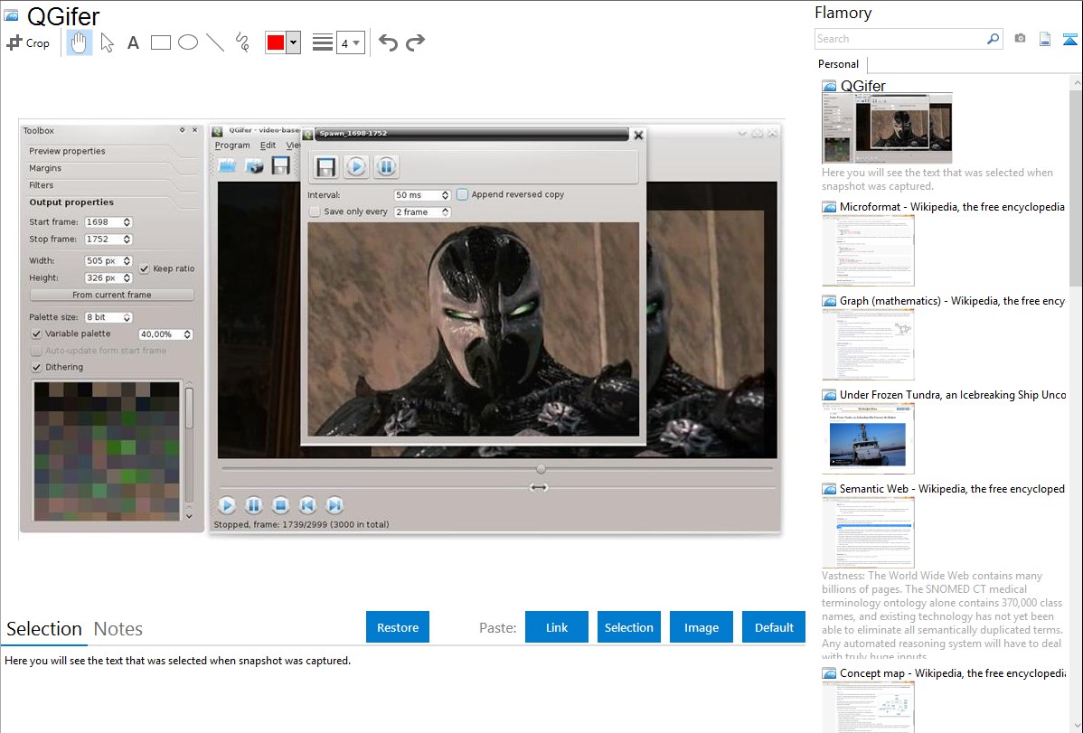Click the Selection paste button

[x=629, y=627]
